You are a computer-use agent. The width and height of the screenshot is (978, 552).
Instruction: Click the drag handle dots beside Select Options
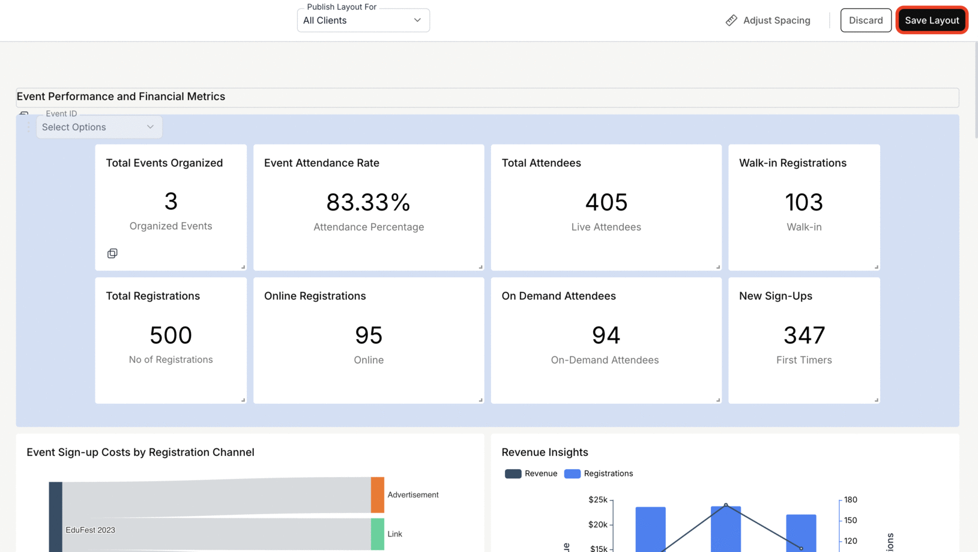point(28,127)
